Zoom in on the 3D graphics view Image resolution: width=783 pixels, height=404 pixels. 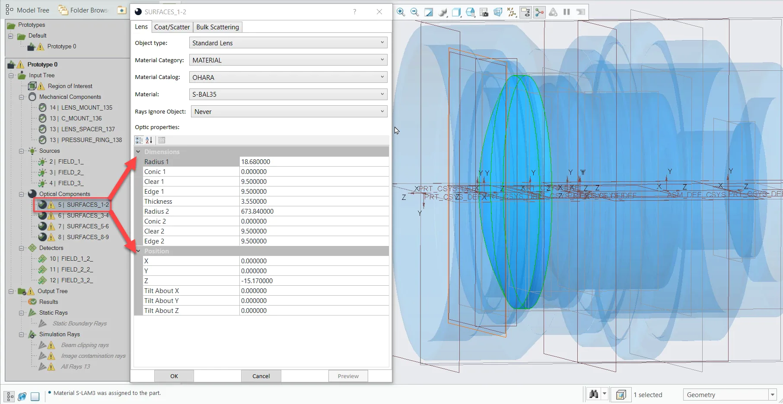pos(401,12)
